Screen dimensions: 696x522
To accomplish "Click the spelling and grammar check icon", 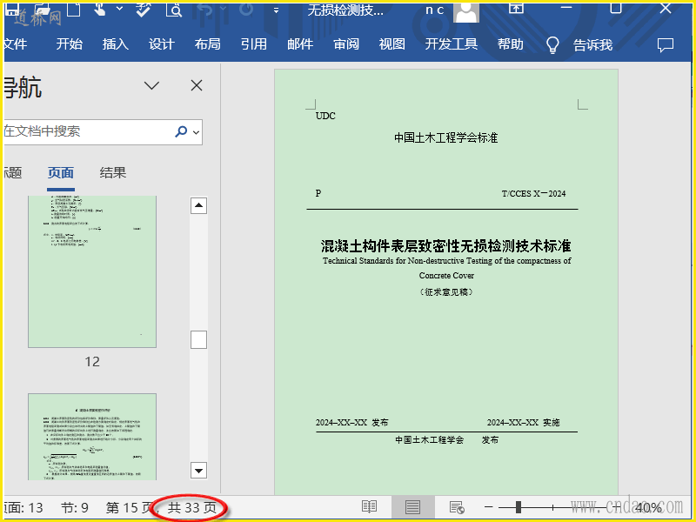I will pyautogui.click(x=143, y=9).
